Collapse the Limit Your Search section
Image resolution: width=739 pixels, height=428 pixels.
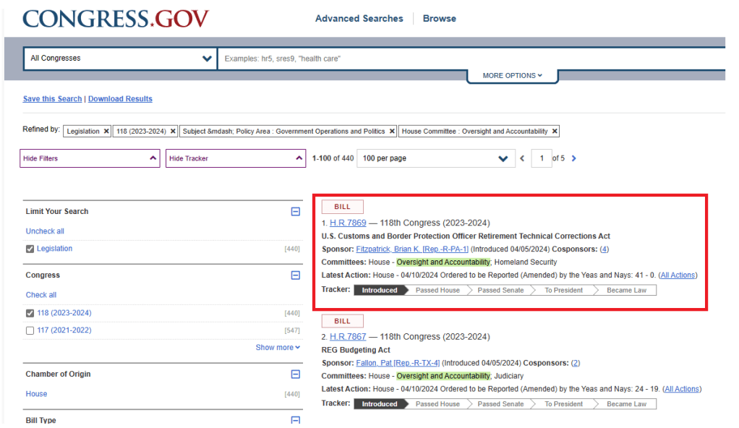coord(295,212)
